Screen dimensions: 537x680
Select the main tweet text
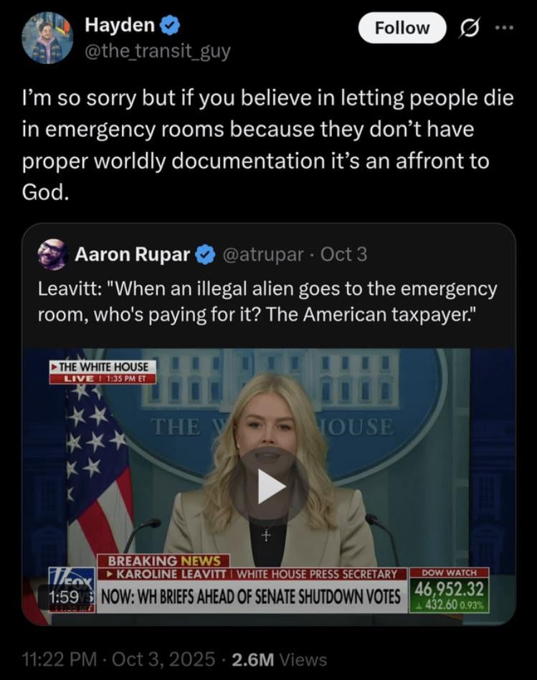tap(267, 145)
